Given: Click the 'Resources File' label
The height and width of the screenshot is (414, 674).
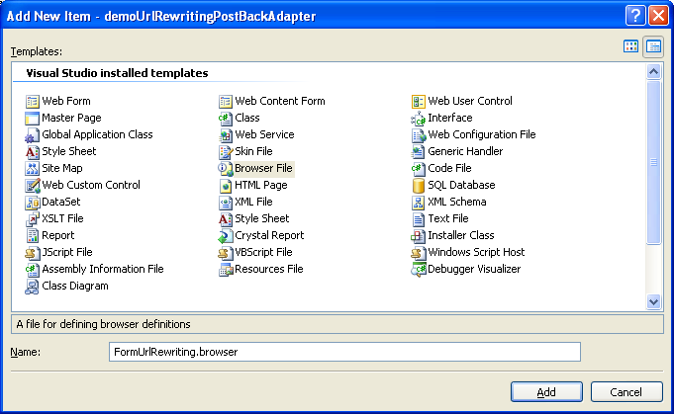Looking at the screenshot, I should (268, 269).
